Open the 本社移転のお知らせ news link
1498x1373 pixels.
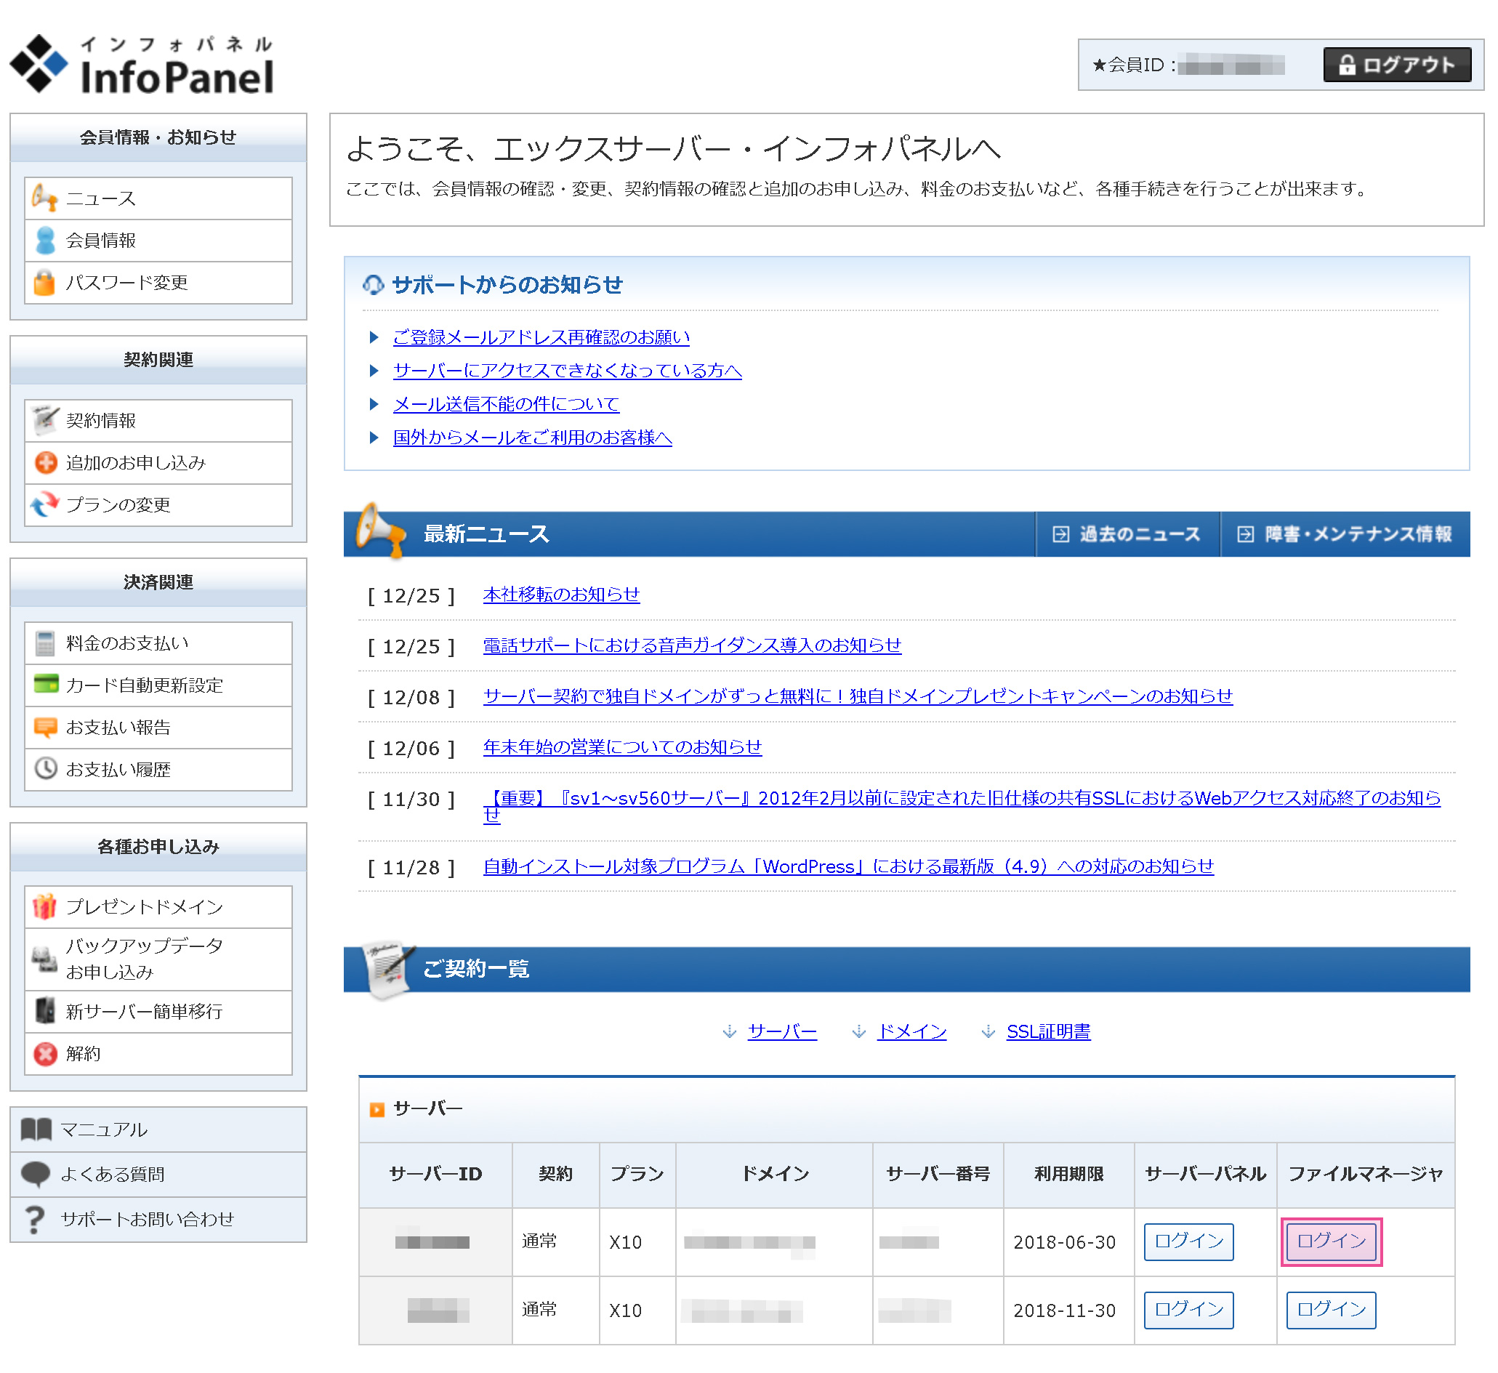(563, 595)
